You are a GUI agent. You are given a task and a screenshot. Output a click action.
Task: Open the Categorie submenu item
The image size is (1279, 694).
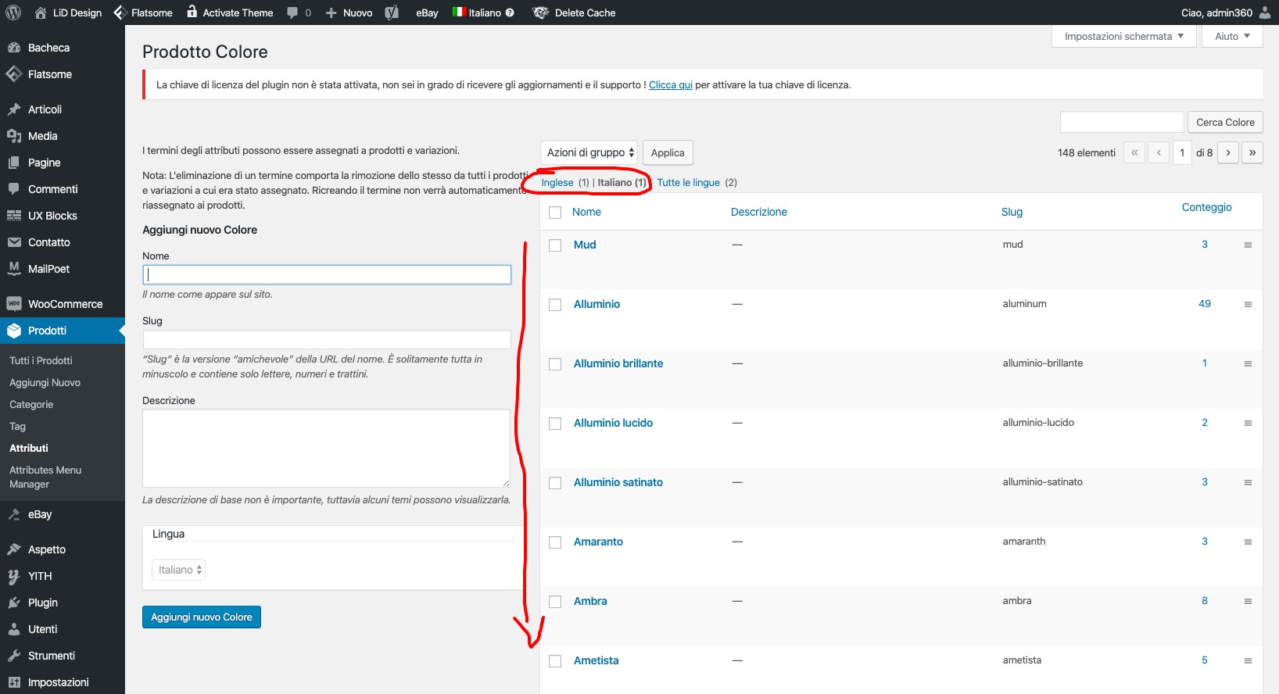tap(31, 404)
